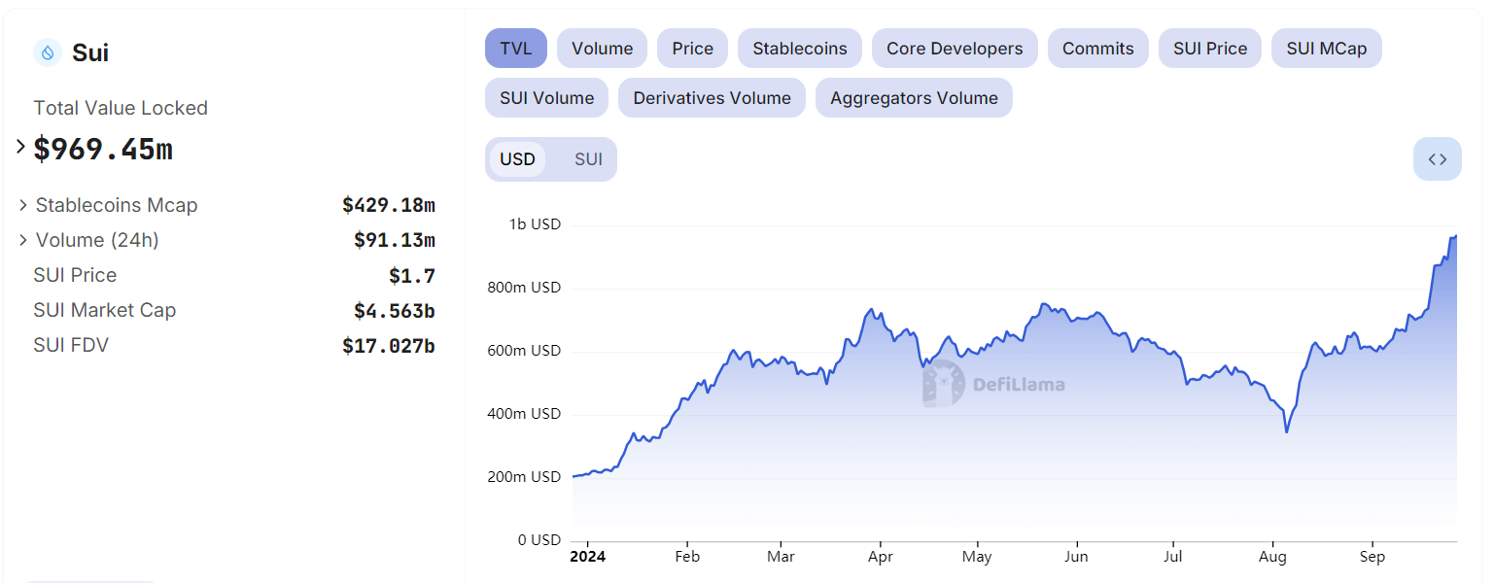The height and width of the screenshot is (583, 1494).
Task: Enable the SUI Volume chart series
Action: pyautogui.click(x=546, y=98)
